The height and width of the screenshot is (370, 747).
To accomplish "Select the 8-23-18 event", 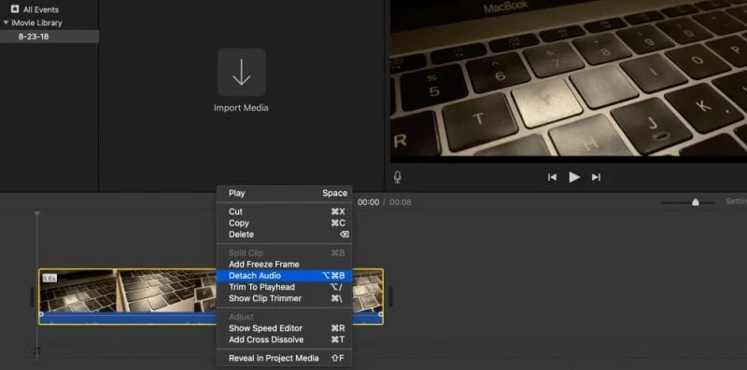I will point(49,36).
